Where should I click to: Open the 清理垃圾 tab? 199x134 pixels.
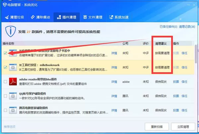pos(15,17)
